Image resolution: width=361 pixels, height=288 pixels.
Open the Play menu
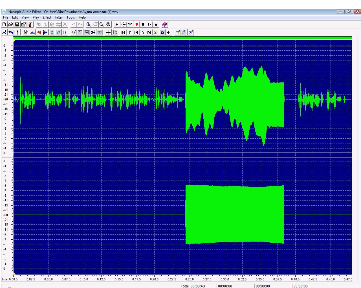pos(36,17)
